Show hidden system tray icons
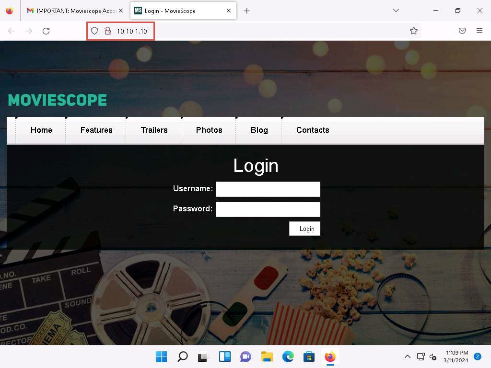This screenshot has height=368, width=491. [x=408, y=356]
